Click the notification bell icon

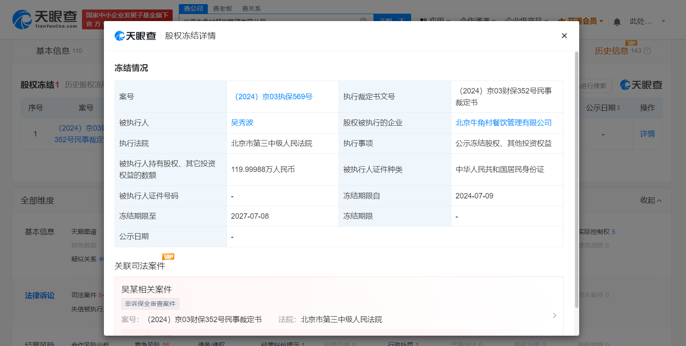coord(617,21)
